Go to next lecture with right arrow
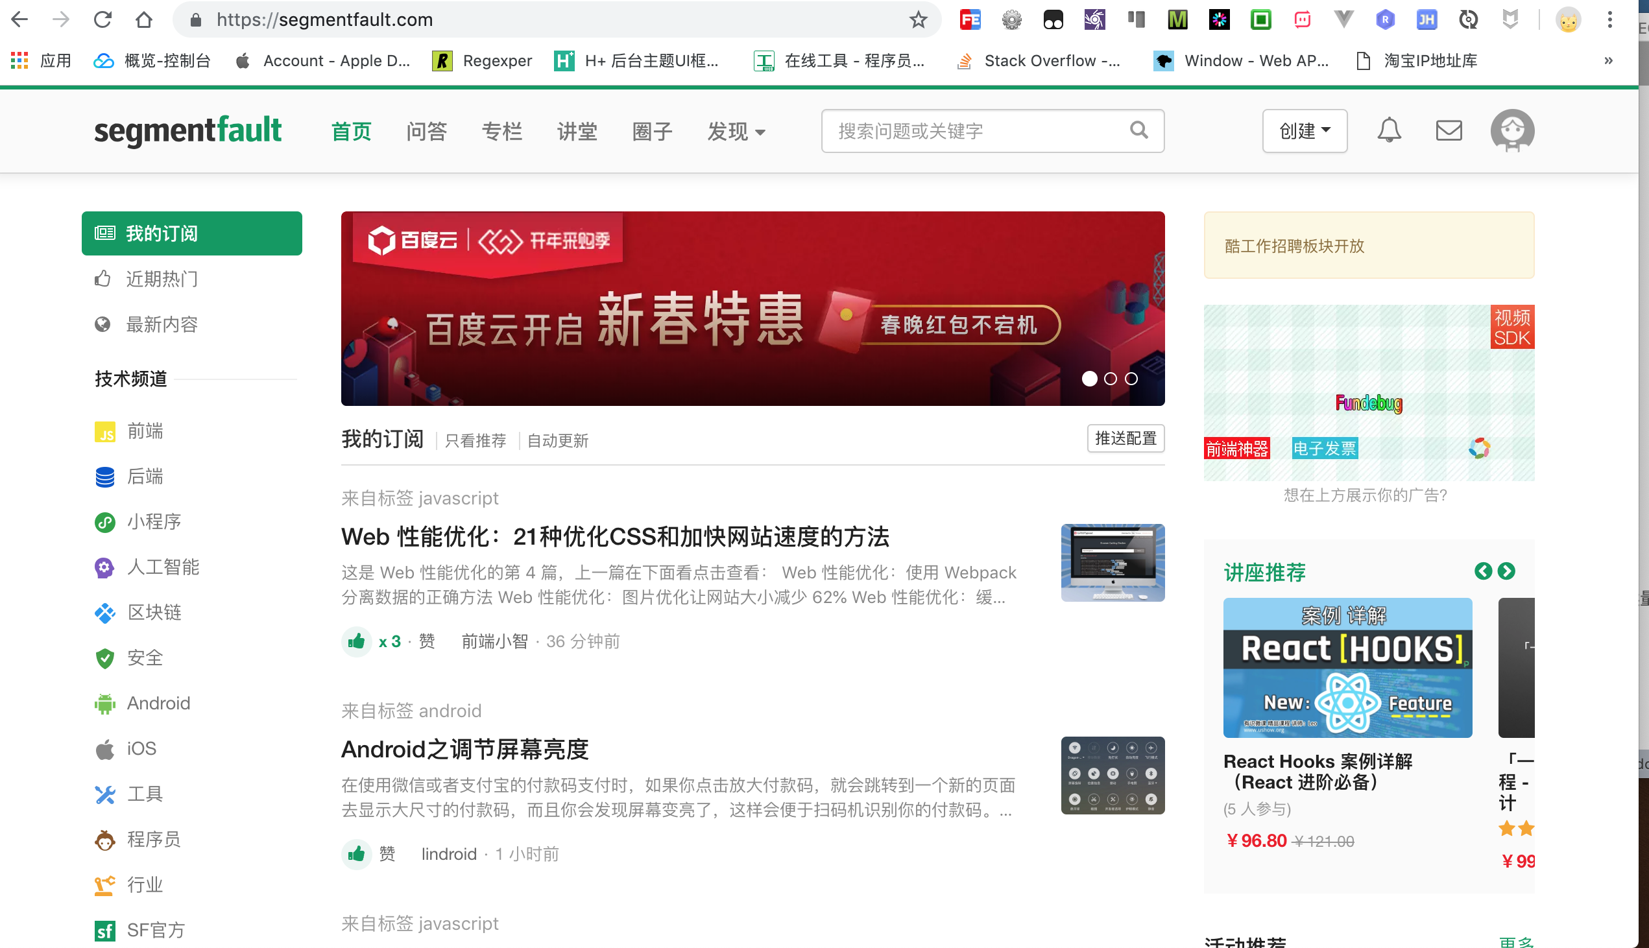Viewport: 1649px width, 948px height. tap(1506, 572)
